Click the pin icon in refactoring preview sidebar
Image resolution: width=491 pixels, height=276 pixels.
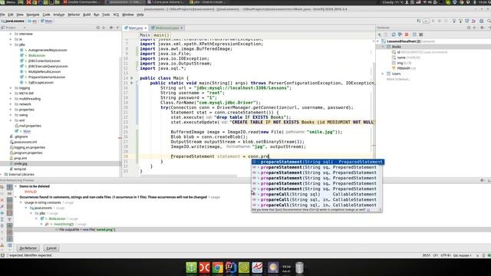(2, 206)
